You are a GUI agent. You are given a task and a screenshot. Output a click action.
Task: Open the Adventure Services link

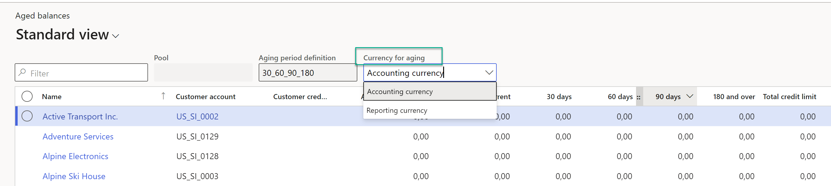(x=78, y=136)
